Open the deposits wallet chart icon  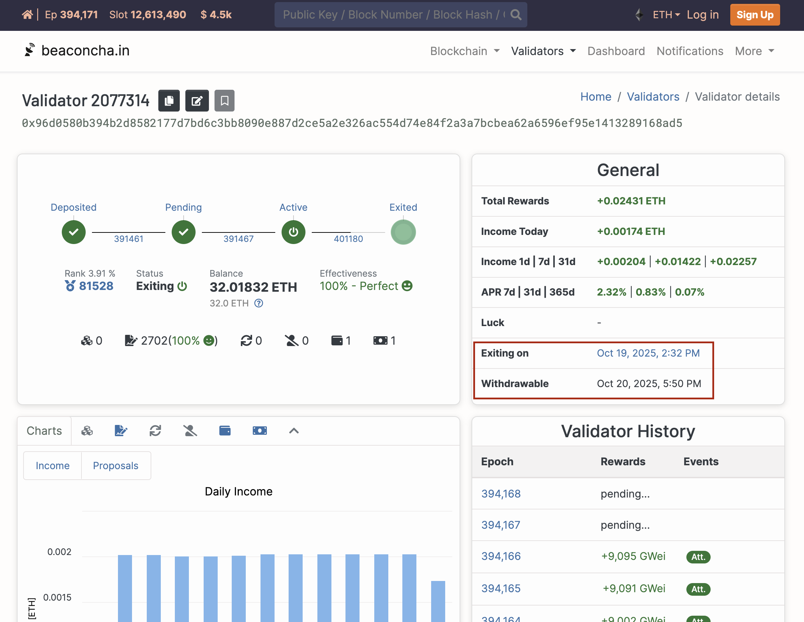coord(225,431)
